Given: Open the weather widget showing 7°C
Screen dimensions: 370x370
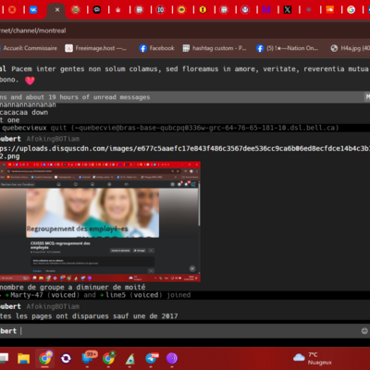Looking at the screenshot, I should [313, 358].
